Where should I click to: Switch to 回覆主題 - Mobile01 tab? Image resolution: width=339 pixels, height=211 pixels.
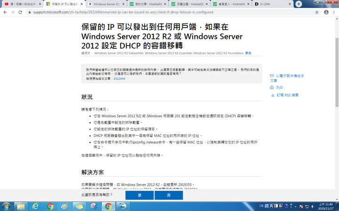pos(190,4)
